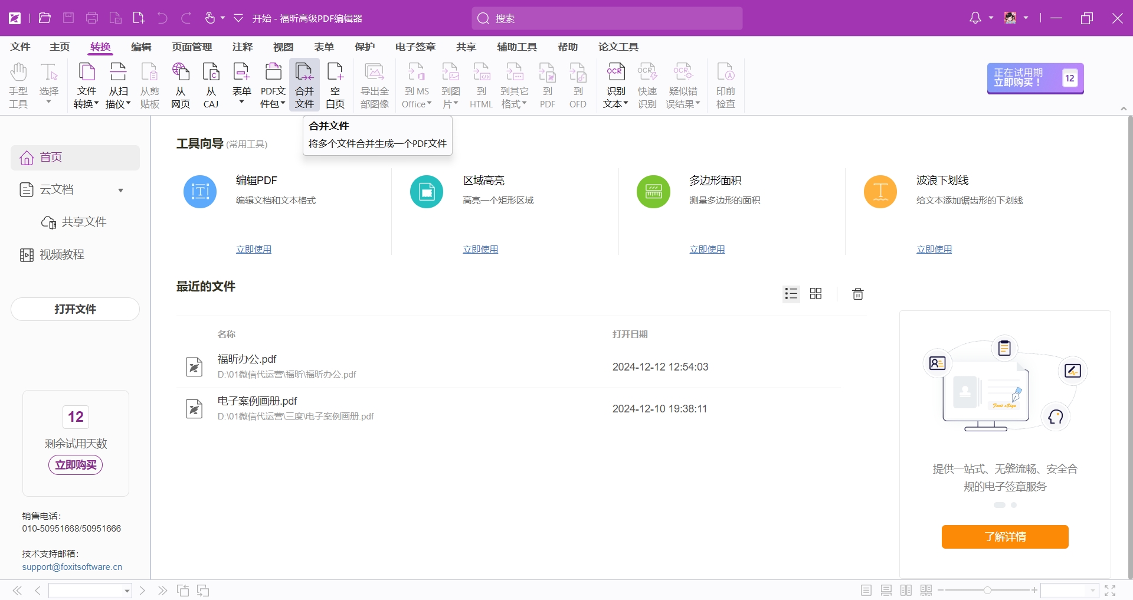The width and height of the screenshot is (1133, 600).
Task: Open the 文件转换 tool
Action: click(86, 85)
